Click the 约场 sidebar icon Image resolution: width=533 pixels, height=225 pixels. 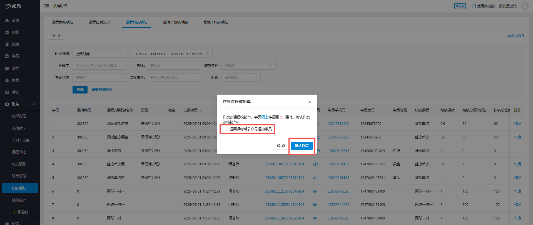(7, 32)
